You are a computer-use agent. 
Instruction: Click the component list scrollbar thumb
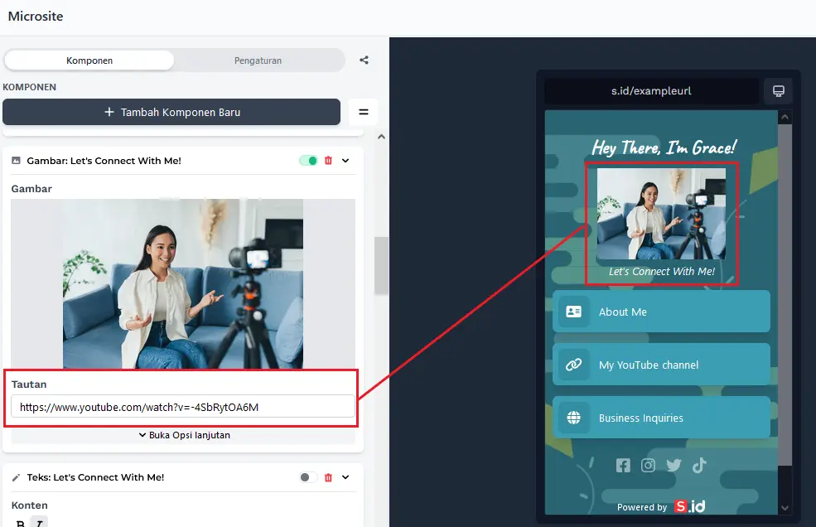coord(381,265)
